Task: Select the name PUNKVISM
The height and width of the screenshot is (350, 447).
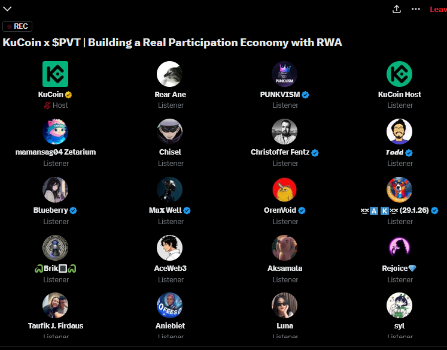Action: pyautogui.click(x=280, y=95)
